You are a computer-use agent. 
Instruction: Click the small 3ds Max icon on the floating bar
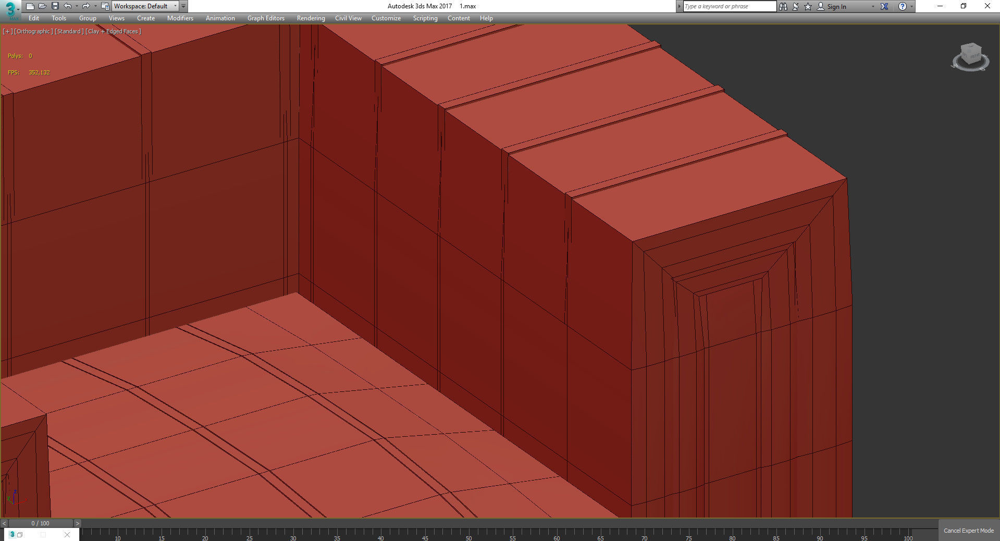pos(12,535)
